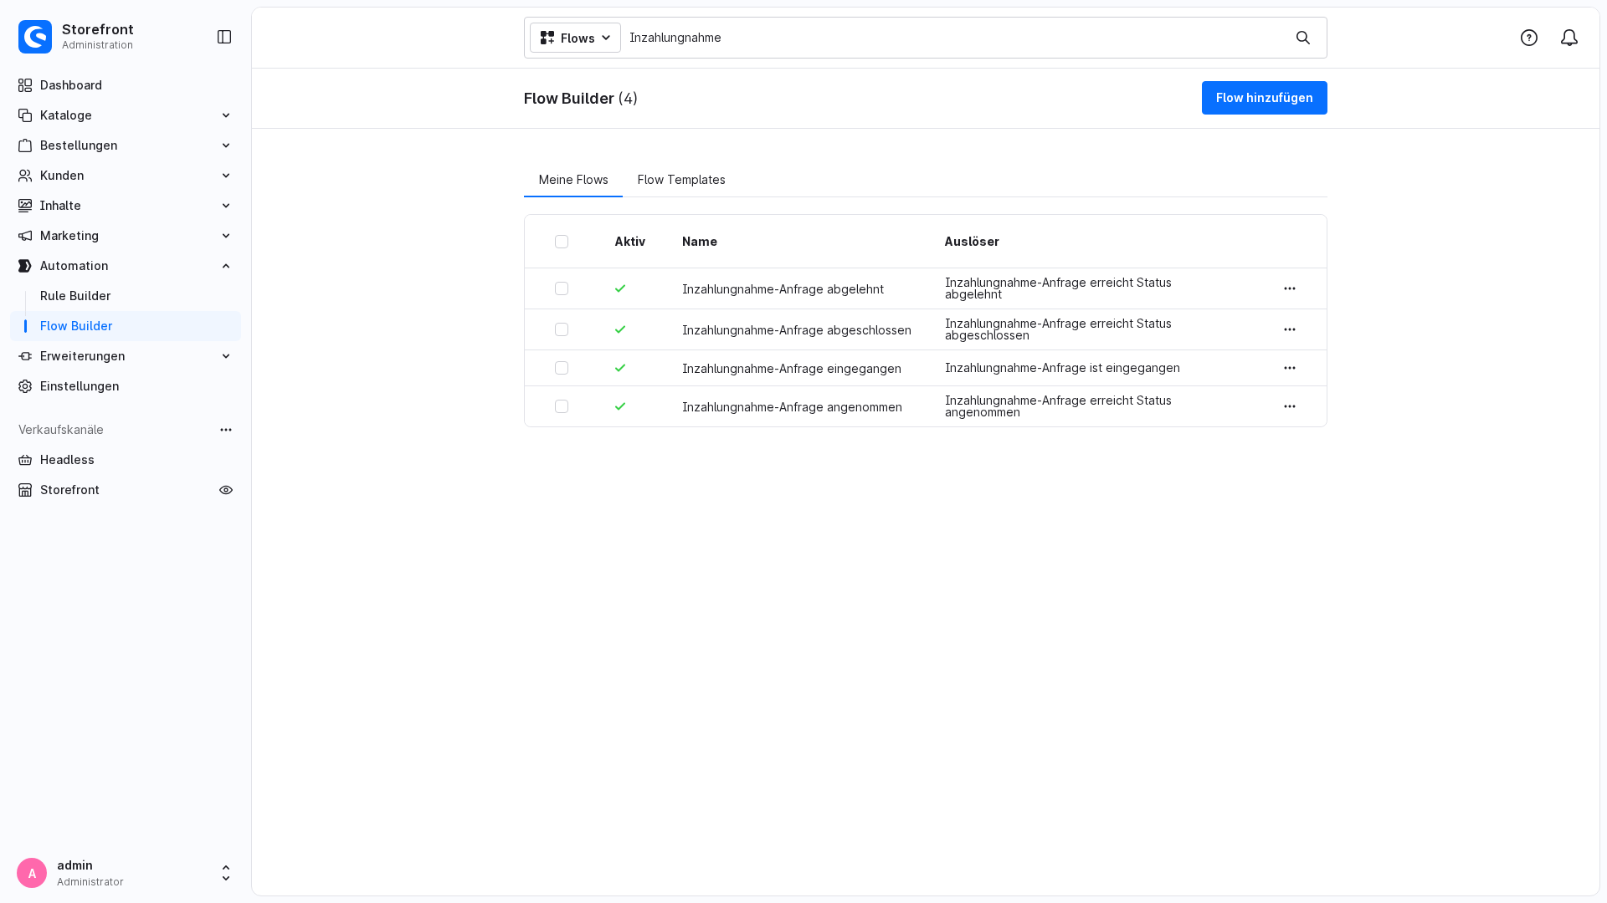Open Dashboard from the sidebar
This screenshot has width=1607, height=903.
point(126,85)
